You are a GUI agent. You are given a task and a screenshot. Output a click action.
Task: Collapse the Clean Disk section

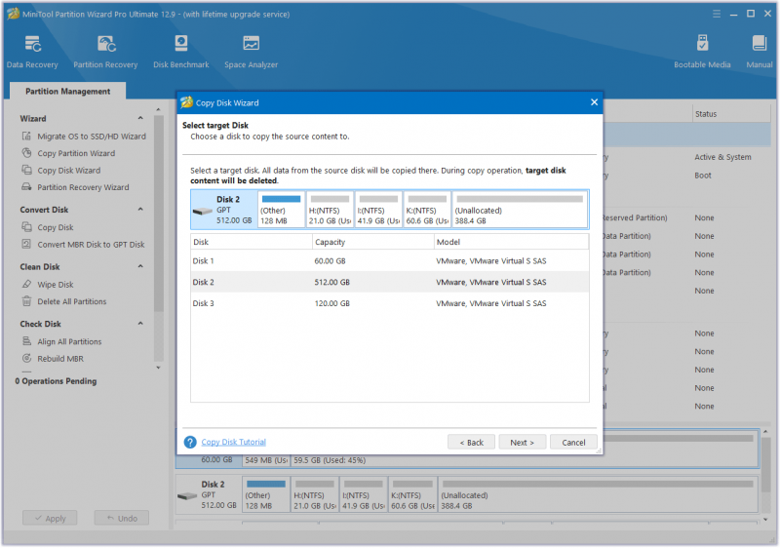tap(140, 266)
